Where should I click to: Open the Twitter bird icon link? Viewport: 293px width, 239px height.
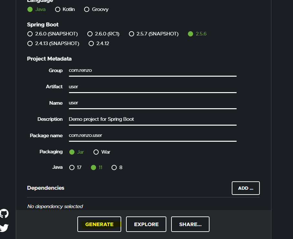click(4, 228)
